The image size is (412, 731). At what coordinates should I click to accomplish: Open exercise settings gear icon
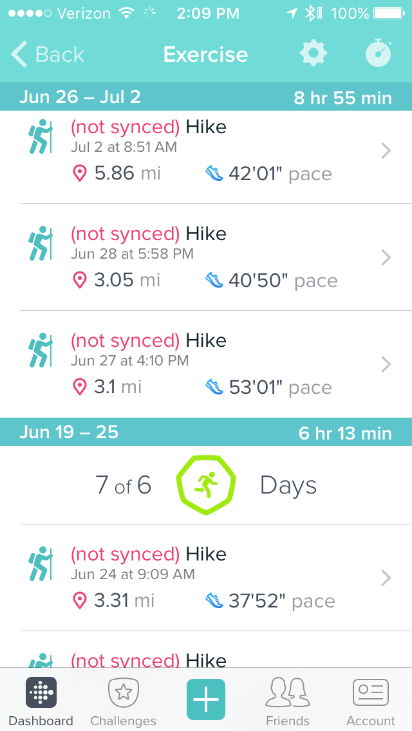(314, 54)
